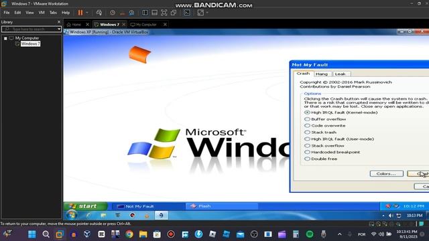Select the Code overwrite option

325,126
